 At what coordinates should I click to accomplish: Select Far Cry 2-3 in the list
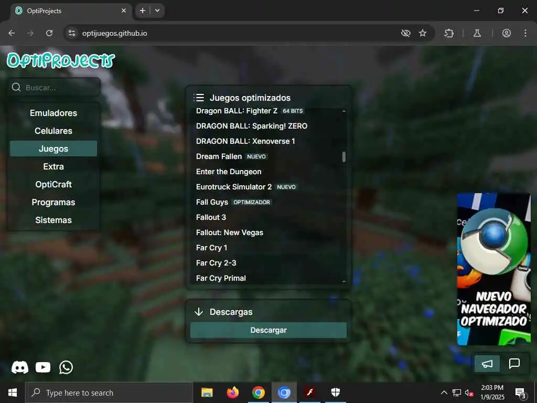click(x=216, y=263)
